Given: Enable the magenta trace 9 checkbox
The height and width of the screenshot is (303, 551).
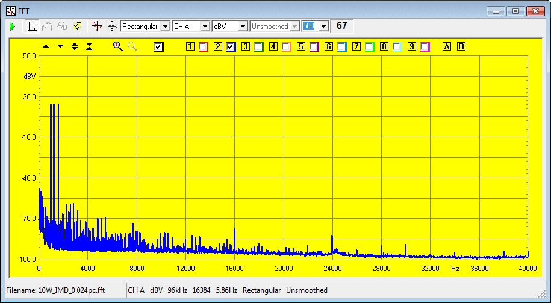Looking at the screenshot, I should (425, 47).
